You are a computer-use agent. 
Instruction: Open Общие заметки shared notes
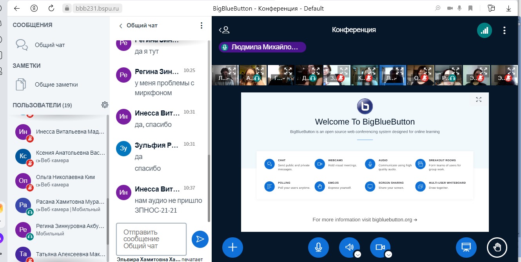point(56,85)
